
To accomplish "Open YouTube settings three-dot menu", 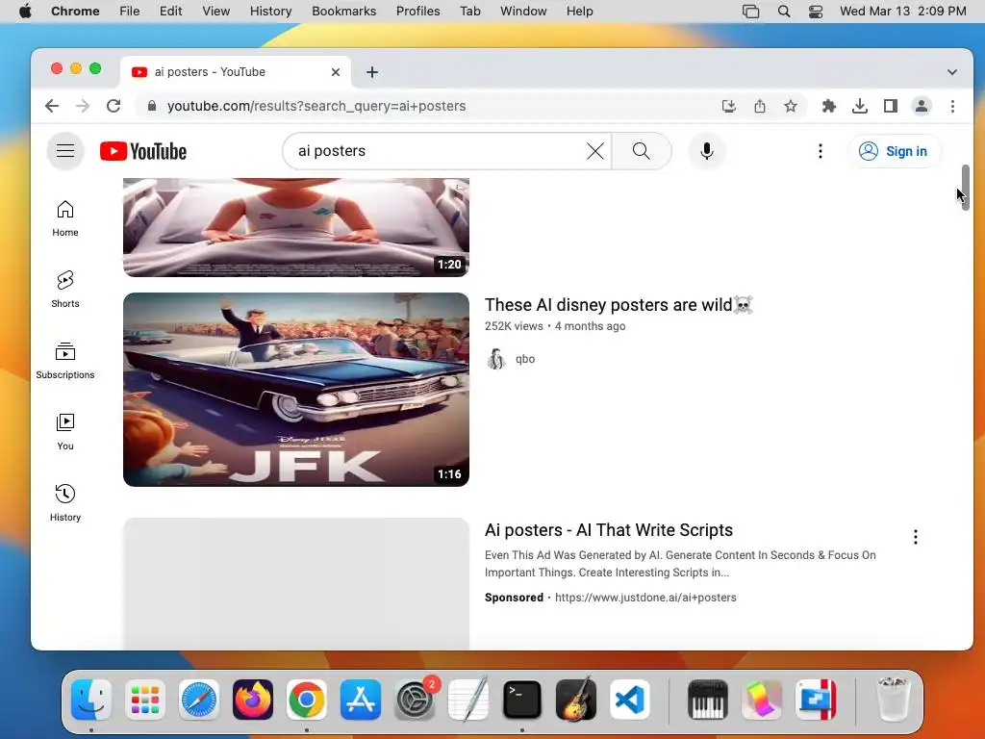I will click(x=820, y=151).
